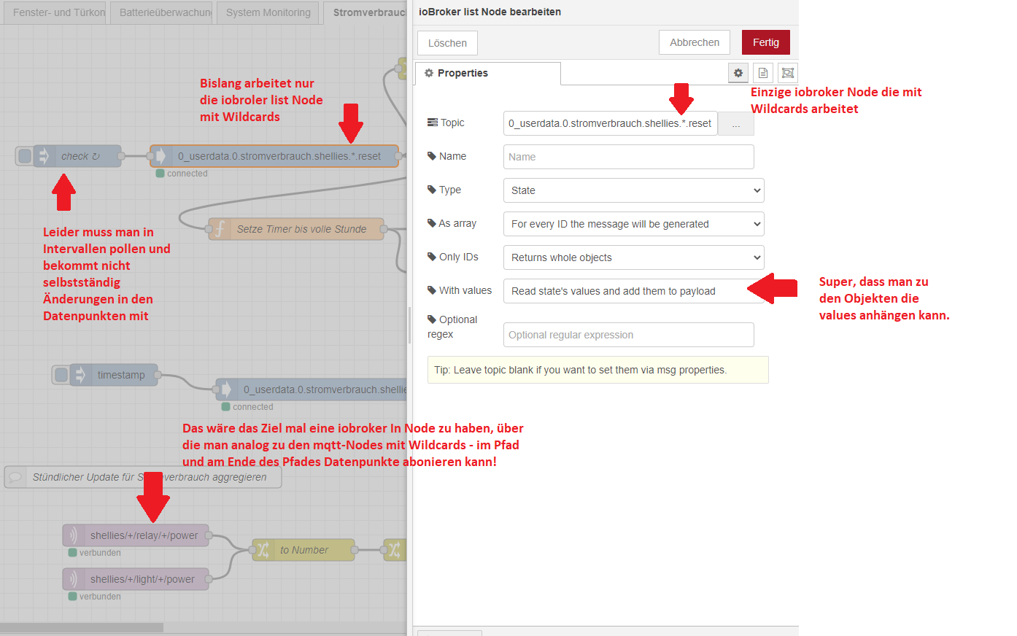This screenshot has width=1017, height=636.
Task: Click comment bubble icon on Stündlicher Update node
Action: point(15,477)
